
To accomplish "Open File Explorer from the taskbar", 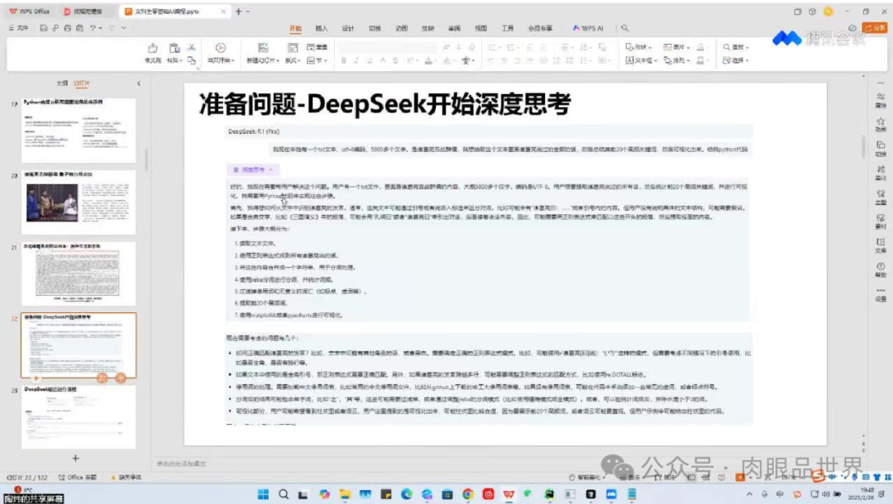I will pos(345,494).
